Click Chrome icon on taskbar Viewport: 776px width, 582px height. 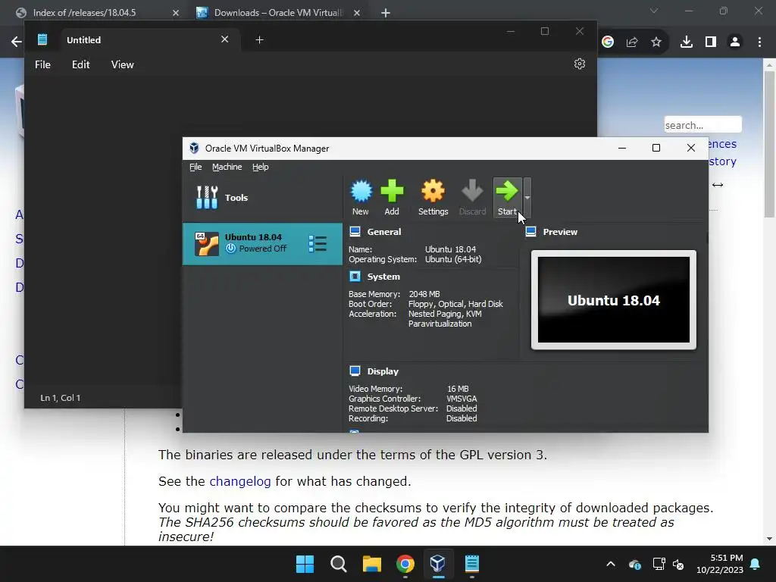tap(405, 564)
